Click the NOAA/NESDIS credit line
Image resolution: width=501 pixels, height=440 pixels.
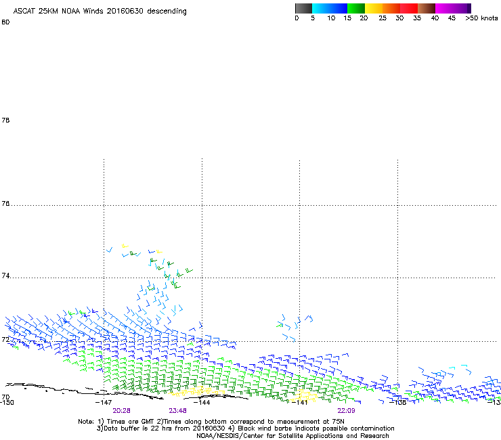[292, 436]
